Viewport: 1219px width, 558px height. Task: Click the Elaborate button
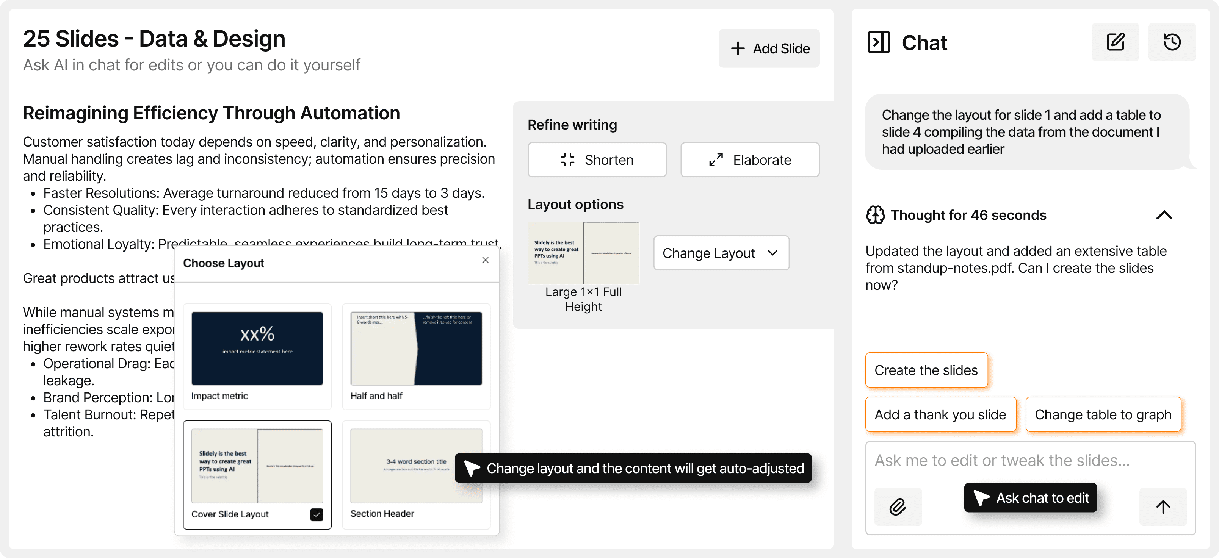(750, 160)
